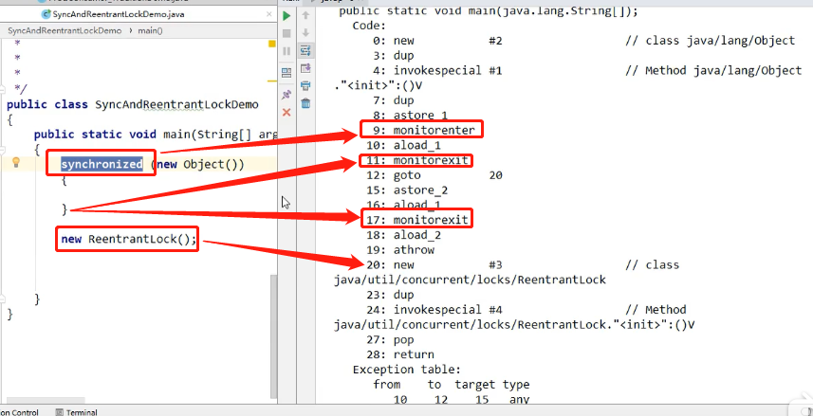Click the '20: new #3' bytecode line
The height and width of the screenshot is (416, 813).
click(x=434, y=265)
